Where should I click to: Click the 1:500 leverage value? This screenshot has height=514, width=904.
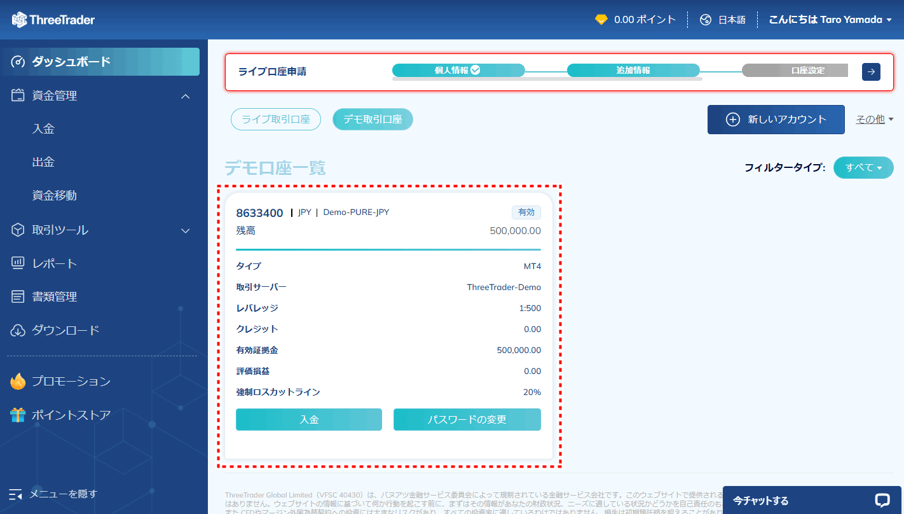pos(530,309)
